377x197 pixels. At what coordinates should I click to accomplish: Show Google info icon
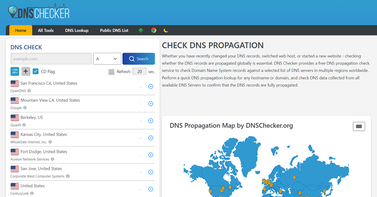[x=25, y=108]
